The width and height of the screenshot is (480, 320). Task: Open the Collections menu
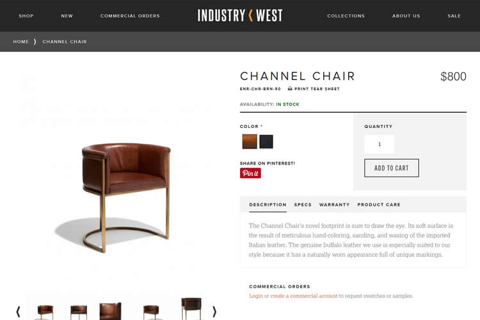click(x=346, y=16)
